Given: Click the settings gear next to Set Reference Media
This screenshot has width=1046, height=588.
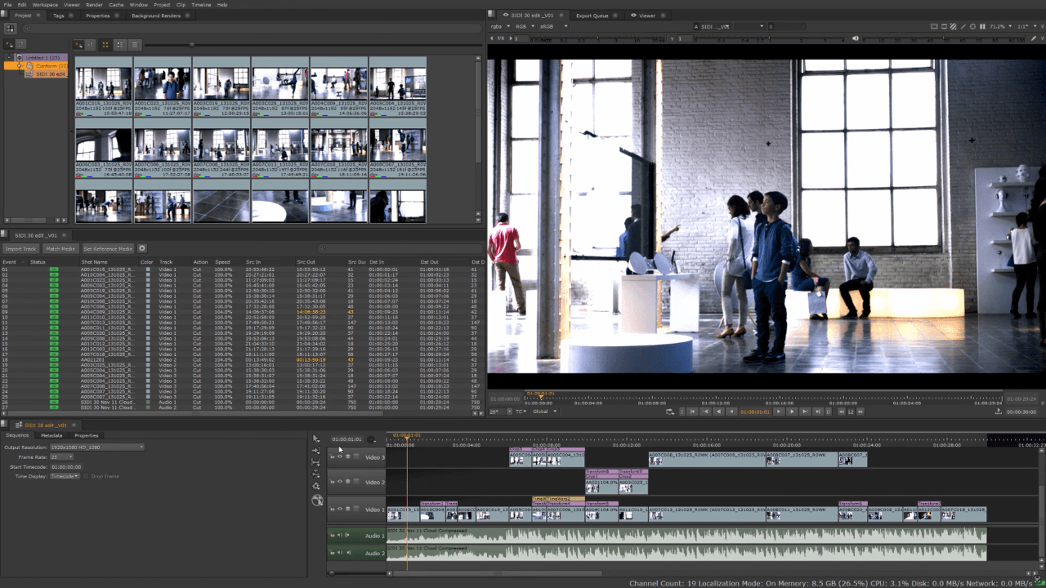Looking at the screenshot, I should click(x=142, y=248).
